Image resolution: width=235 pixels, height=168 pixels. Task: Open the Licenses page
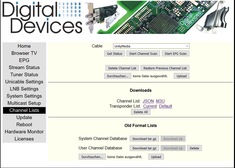pos(24,139)
